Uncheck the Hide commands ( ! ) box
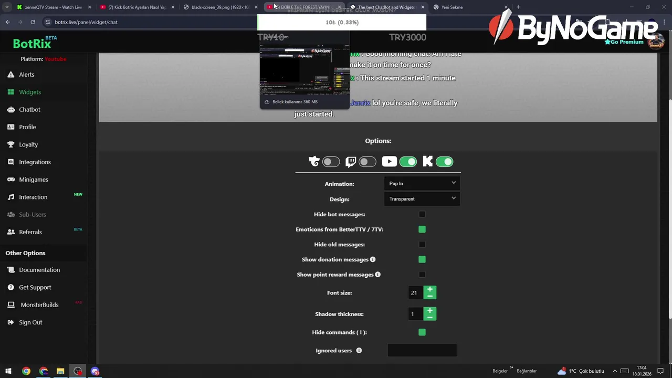Screen dimensions: 672x378 click(422, 332)
